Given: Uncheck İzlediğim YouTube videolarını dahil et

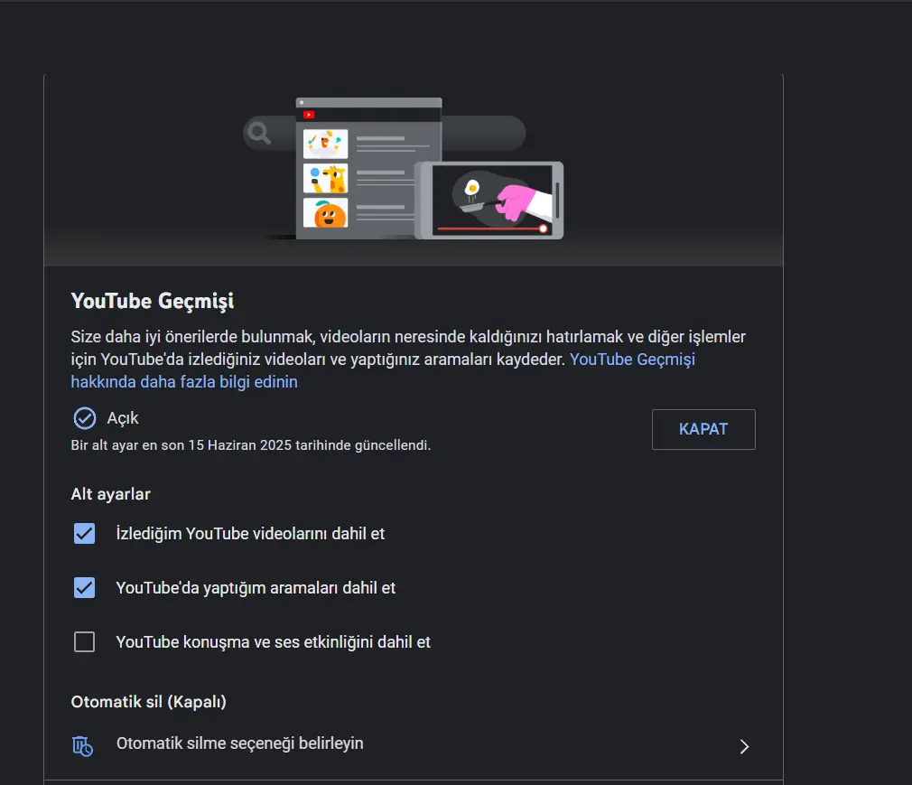Looking at the screenshot, I should tap(84, 533).
